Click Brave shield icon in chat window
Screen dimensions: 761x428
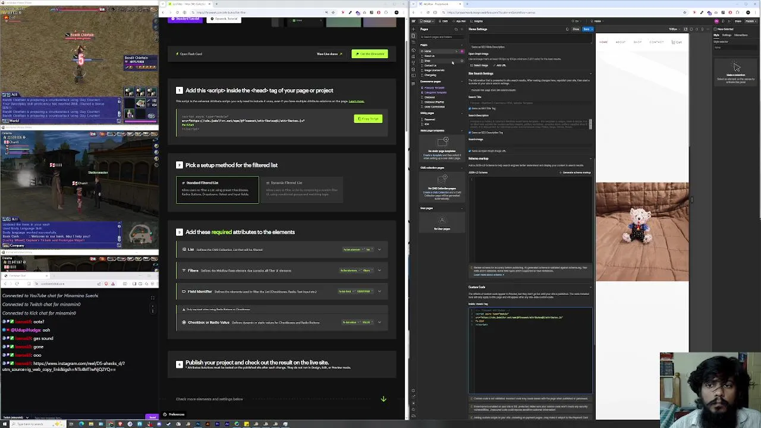coord(106,284)
